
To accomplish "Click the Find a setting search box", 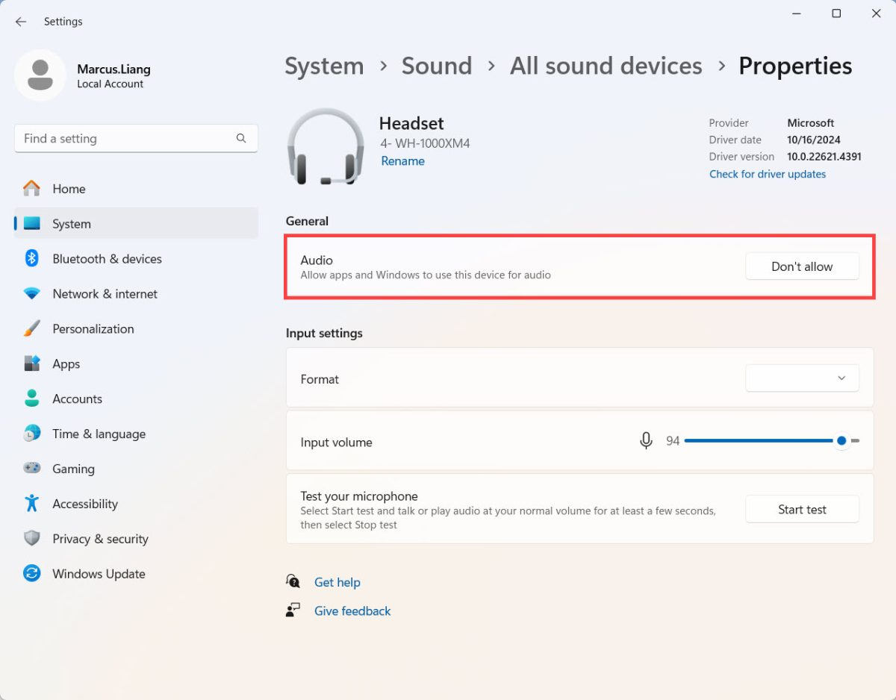I will [x=136, y=138].
